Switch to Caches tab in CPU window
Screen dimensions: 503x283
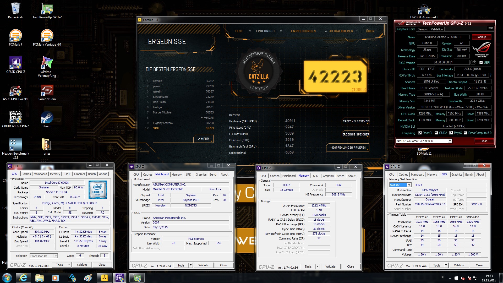tap(26, 174)
